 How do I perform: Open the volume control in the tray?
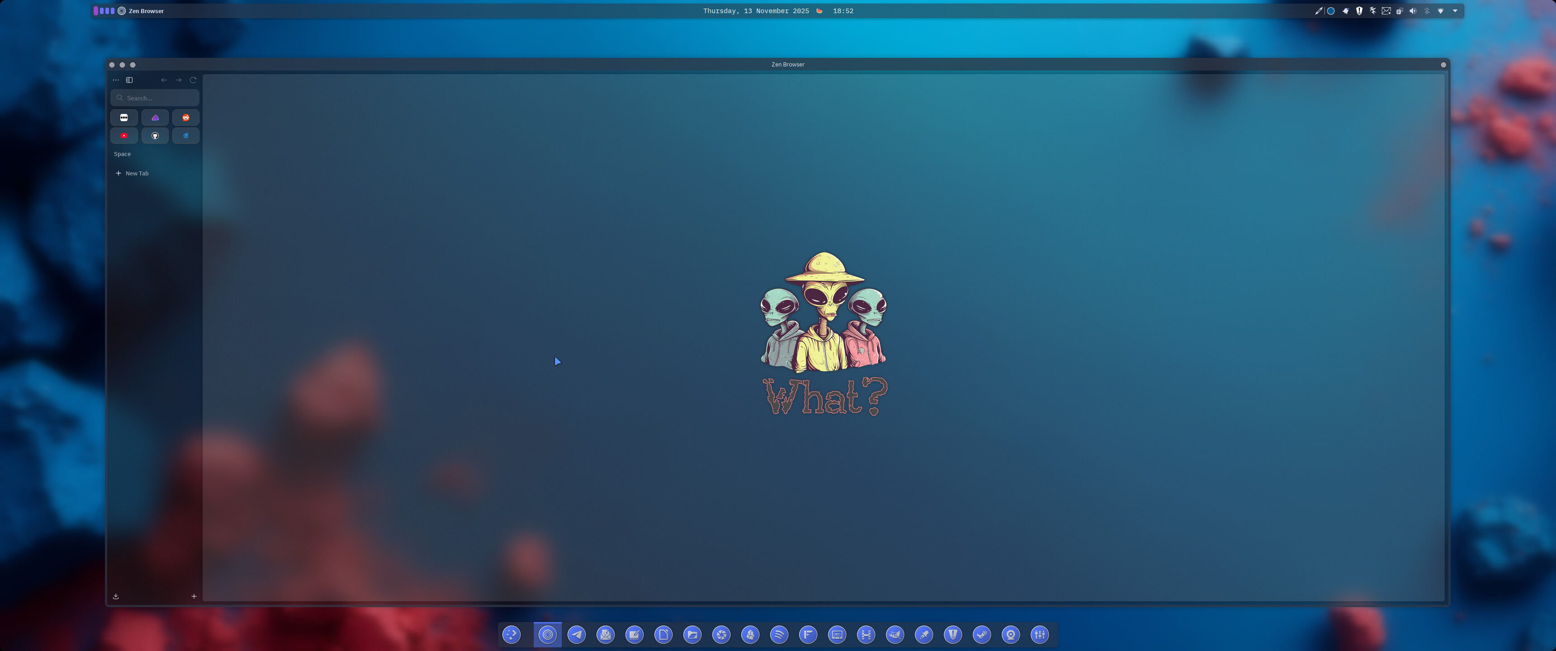1413,11
